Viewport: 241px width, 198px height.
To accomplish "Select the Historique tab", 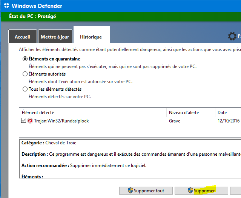I will tap(91, 34).
